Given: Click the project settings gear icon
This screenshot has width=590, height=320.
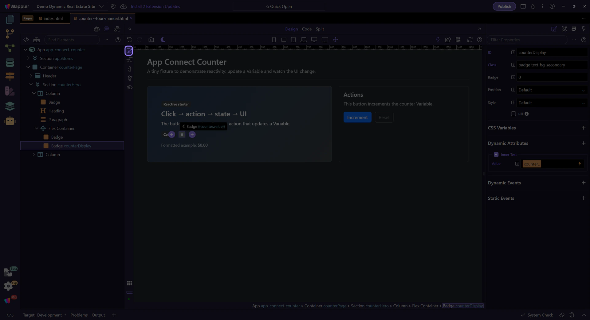Looking at the screenshot, I should pyautogui.click(x=113, y=6).
